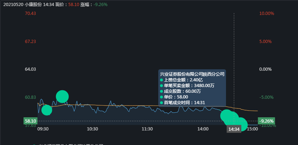Click the tooltip line 成交股数：60.00万
Viewport: 298px width, 145px height.
tap(180, 91)
